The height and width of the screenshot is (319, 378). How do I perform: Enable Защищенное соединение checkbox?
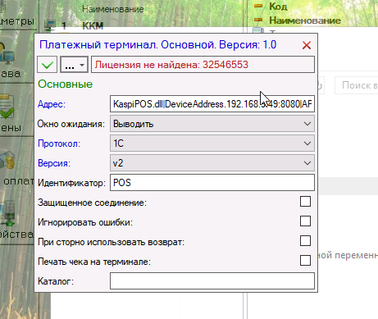click(305, 202)
